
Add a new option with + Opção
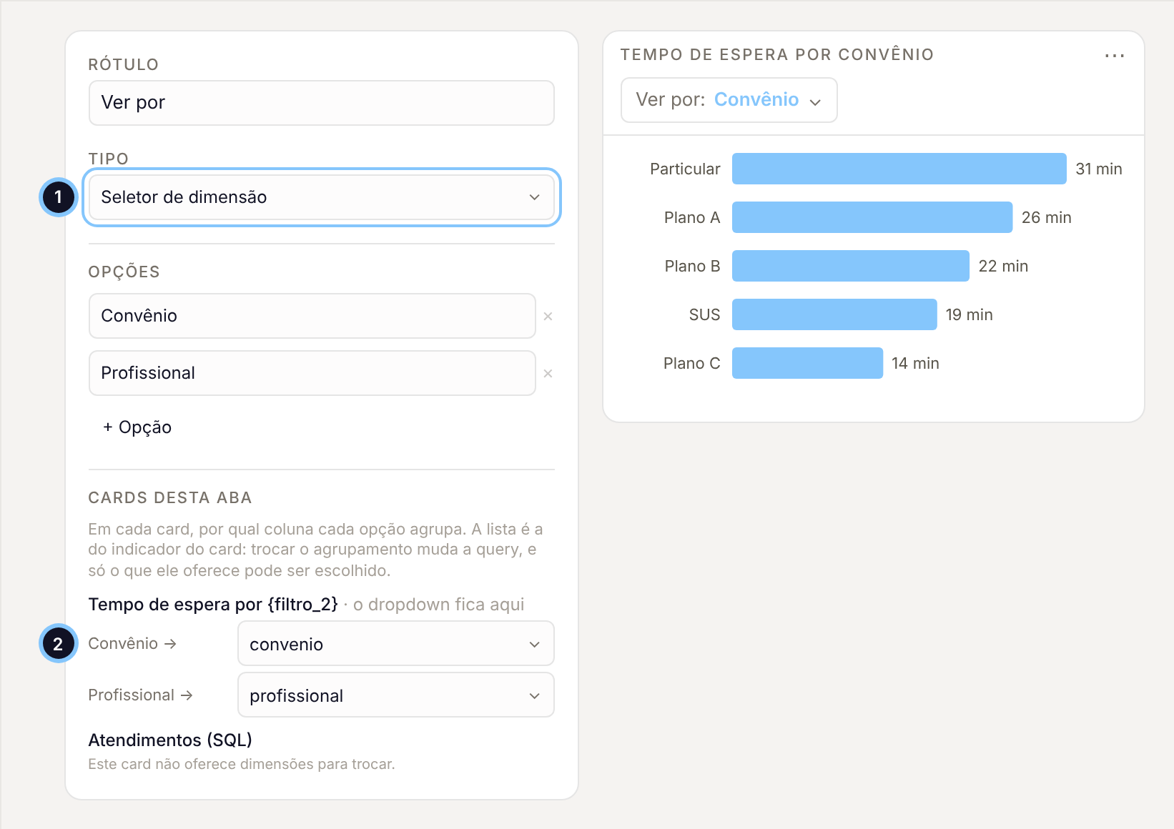coord(137,427)
